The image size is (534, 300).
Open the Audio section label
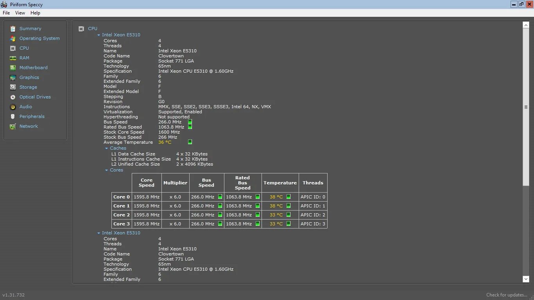26,107
